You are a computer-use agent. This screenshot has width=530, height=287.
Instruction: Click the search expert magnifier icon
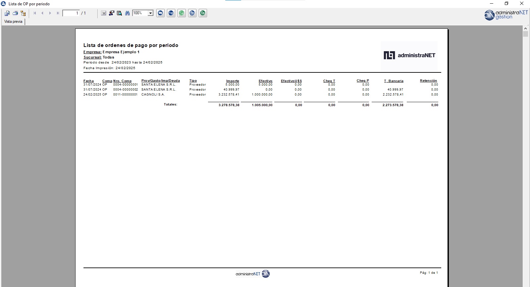pyautogui.click(x=119, y=13)
